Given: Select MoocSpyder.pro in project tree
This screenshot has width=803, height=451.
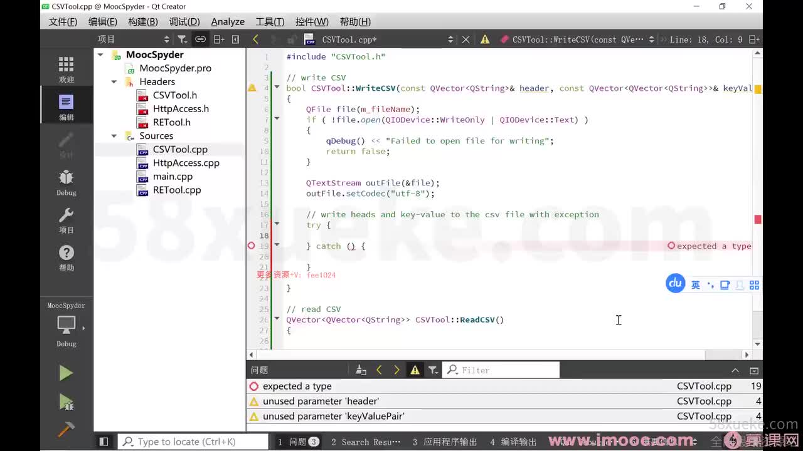Looking at the screenshot, I should point(175,68).
